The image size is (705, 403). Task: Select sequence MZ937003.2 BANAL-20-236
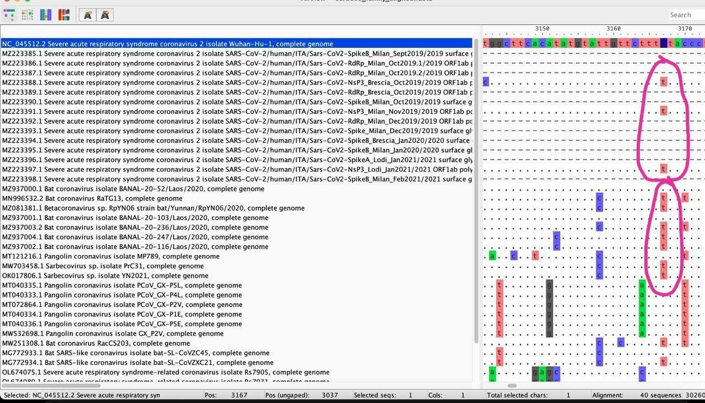(236, 227)
